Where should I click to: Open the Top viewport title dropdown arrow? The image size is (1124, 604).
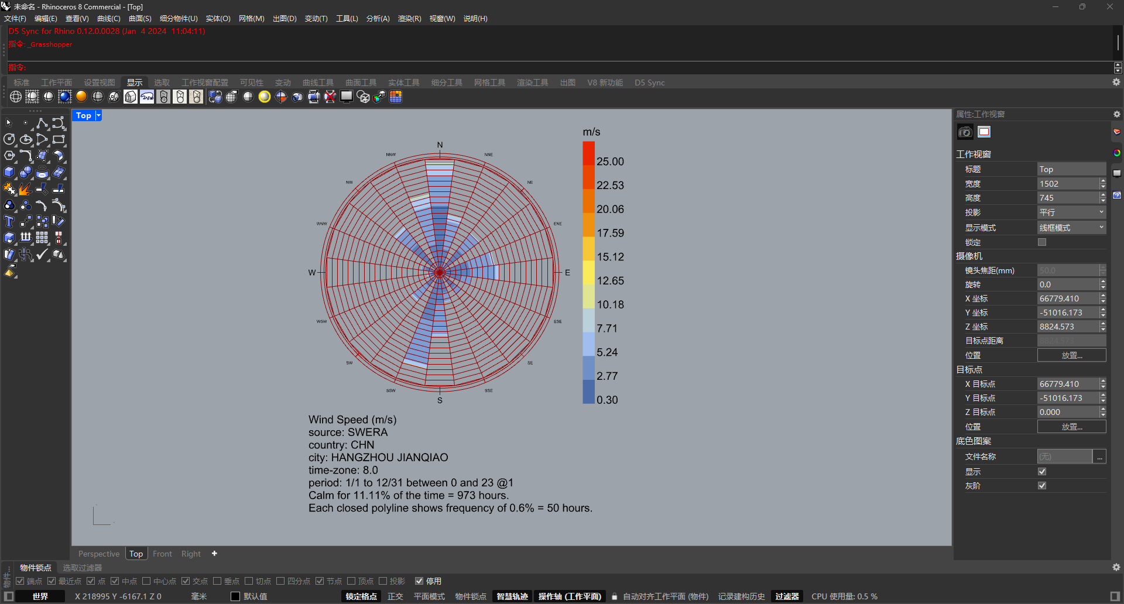click(98, 115)
